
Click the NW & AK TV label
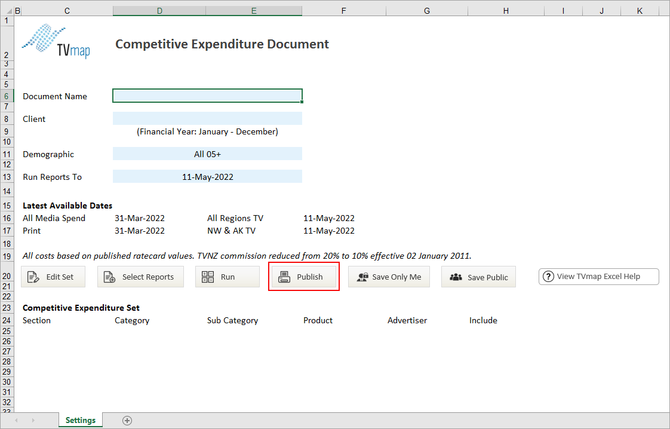click(232, 231)
